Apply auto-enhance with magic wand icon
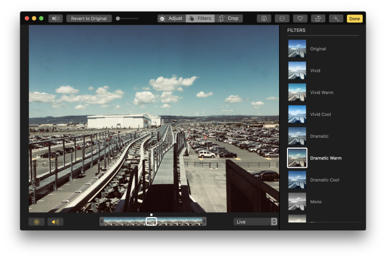The image size is (386, 259). 336,19
